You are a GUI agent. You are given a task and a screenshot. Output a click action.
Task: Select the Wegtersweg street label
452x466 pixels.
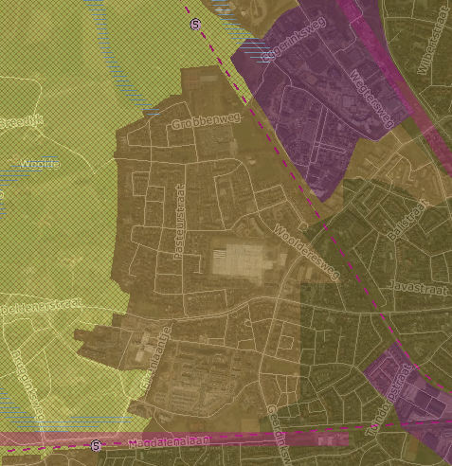pos(371,99)
